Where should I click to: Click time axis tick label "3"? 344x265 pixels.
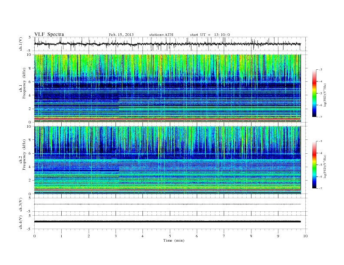coord(116,236)
